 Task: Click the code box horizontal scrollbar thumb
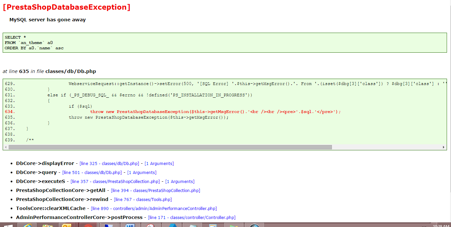(x=170, y=147)
